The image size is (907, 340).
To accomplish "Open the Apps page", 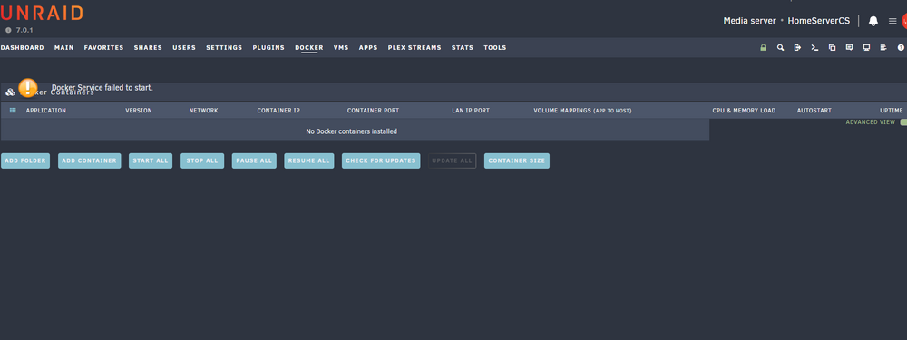I will point(368,48).
